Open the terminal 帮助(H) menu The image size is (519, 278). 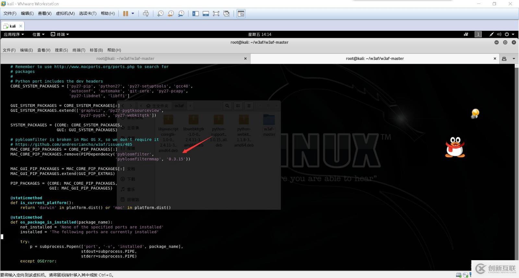point(114,50)
